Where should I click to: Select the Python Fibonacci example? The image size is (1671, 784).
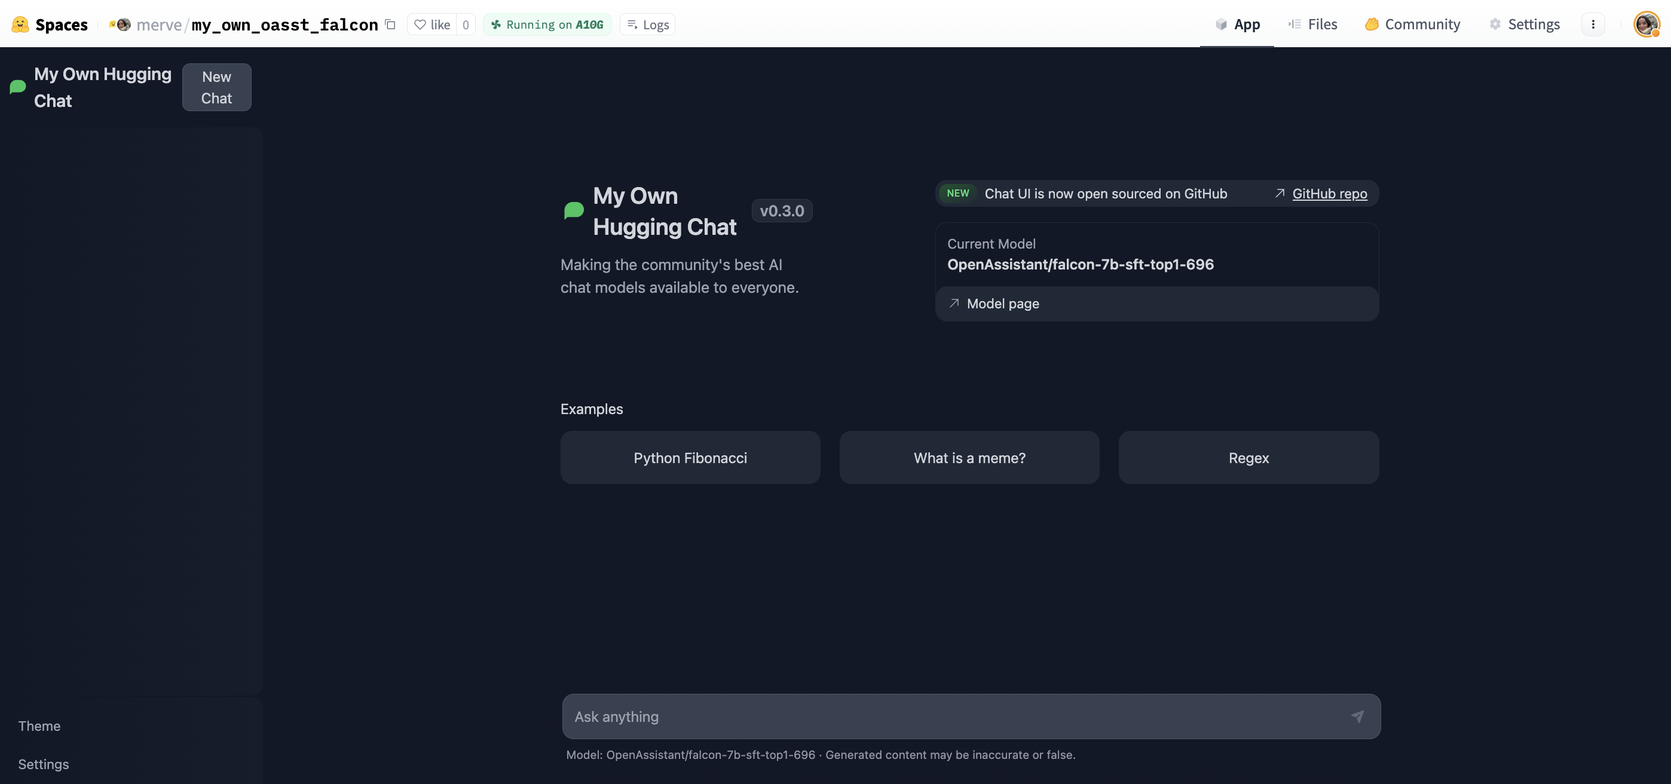tap(690, 458)
